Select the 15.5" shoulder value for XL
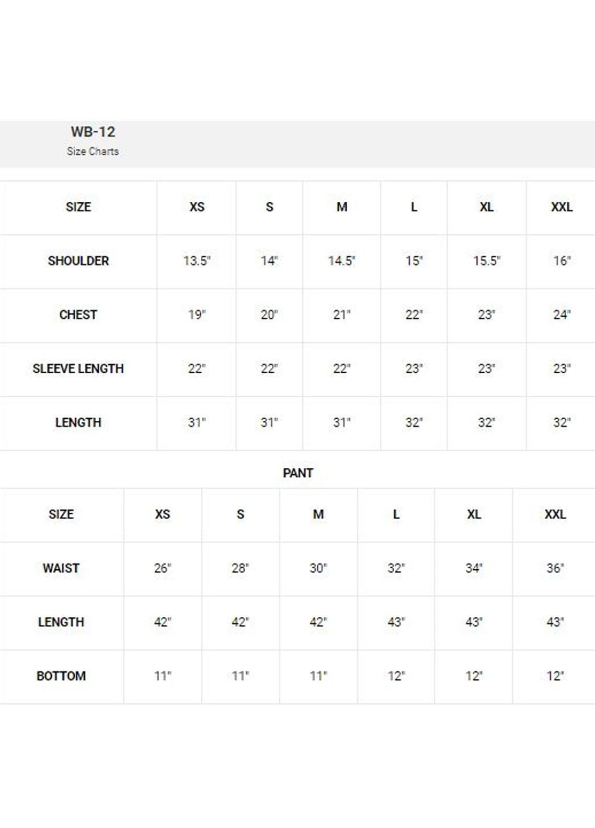Image resolution: width=595 pixels, height=828 pixels. (486, 261)
